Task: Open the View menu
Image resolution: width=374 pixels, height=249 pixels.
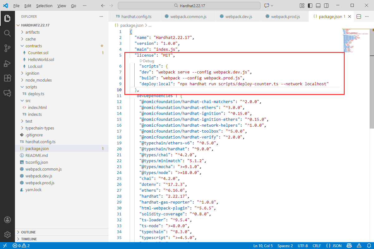Action: click(x=62, y=6)
